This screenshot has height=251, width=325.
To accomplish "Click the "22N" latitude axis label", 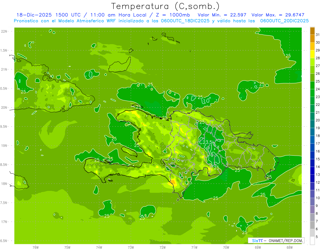I will tap(4, 31).
